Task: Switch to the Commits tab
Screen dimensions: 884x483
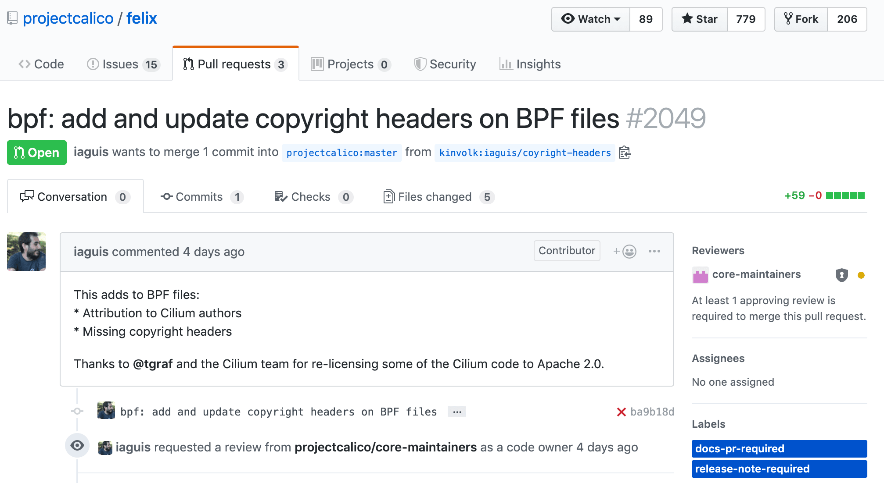Action: [x=202, y=197]
